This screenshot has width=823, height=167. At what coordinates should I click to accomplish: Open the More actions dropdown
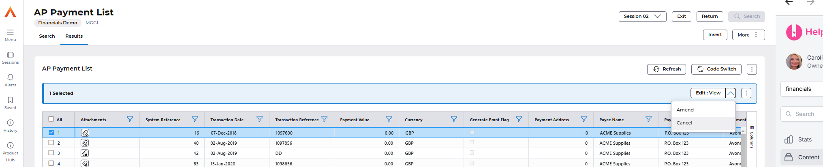(x=748, y=35)
